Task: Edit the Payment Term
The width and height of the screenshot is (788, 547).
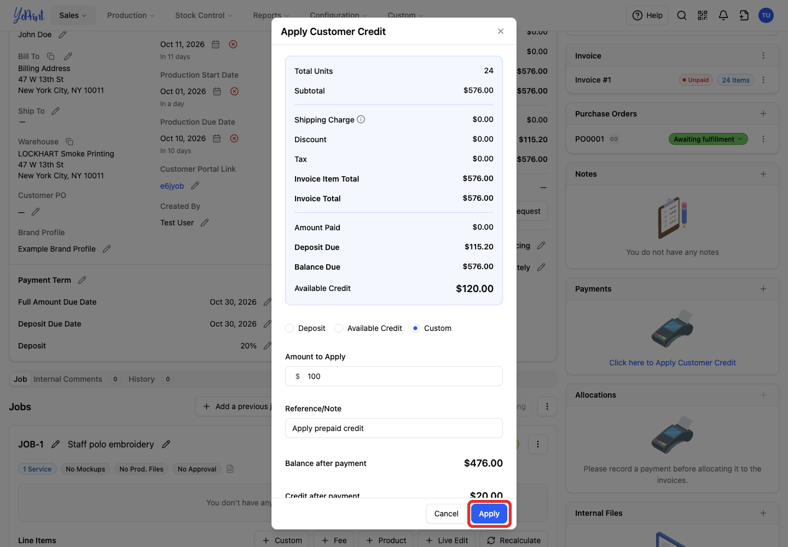Action: click(x=82, y=280)
